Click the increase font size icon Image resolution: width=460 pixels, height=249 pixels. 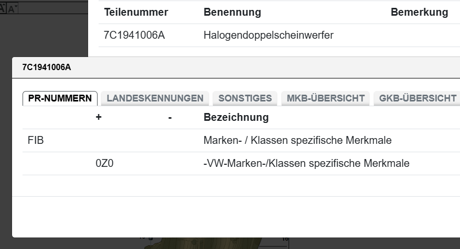[x=3, y=9]
